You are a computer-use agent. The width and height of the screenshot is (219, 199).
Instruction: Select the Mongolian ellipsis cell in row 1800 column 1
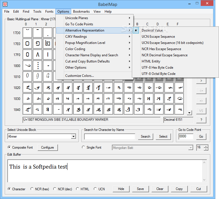[37, 66]
